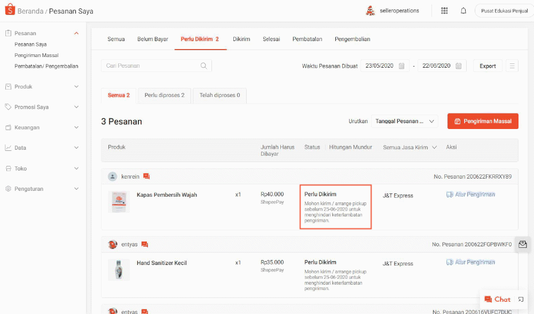Click the Hand Sanitizer Kecil product thumbnail

119,270
